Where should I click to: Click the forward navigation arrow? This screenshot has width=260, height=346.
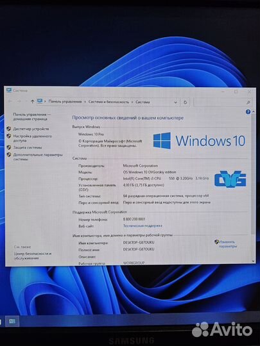(19, 101)
